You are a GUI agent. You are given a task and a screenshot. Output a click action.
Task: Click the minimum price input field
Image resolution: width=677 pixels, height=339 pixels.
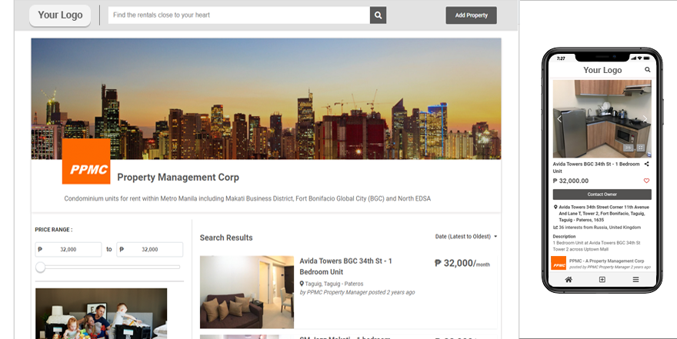(68, 249)
